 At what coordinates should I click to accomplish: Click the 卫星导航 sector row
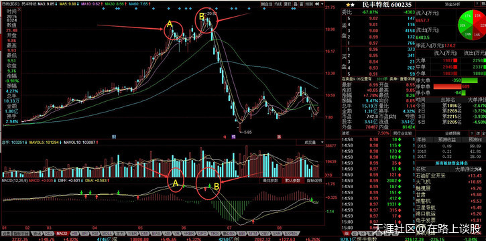click(450, 208)
